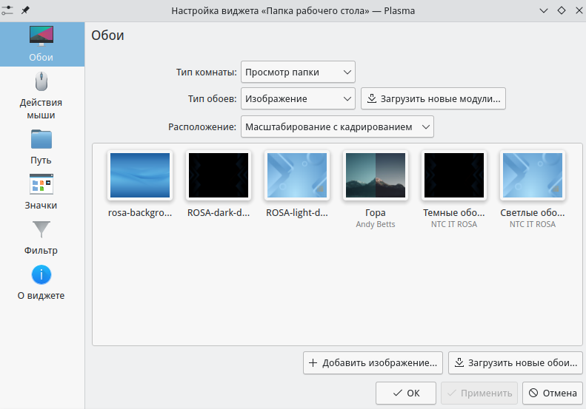Viewport: 586px width, 409px height.
Task: Pick the Темные обои NTC IT ROSA wallpaper
Action: [x=454, y=176]
